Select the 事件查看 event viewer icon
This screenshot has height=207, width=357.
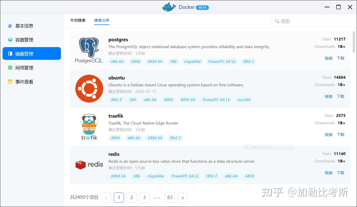click(x=10, y=81)
